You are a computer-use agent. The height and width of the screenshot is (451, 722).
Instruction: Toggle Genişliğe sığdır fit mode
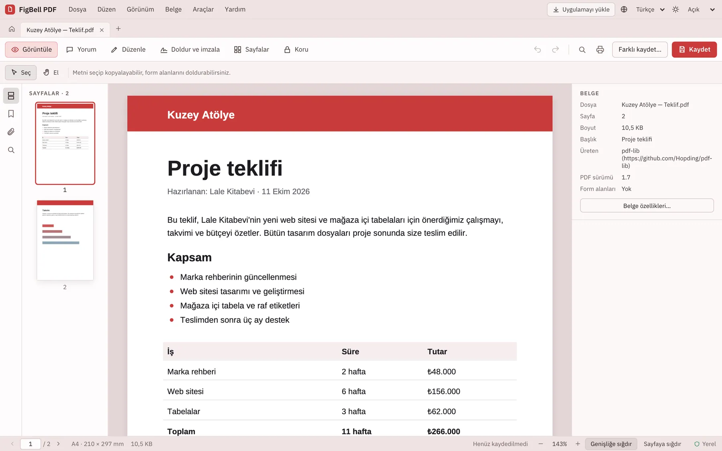[x=611, y=444]
